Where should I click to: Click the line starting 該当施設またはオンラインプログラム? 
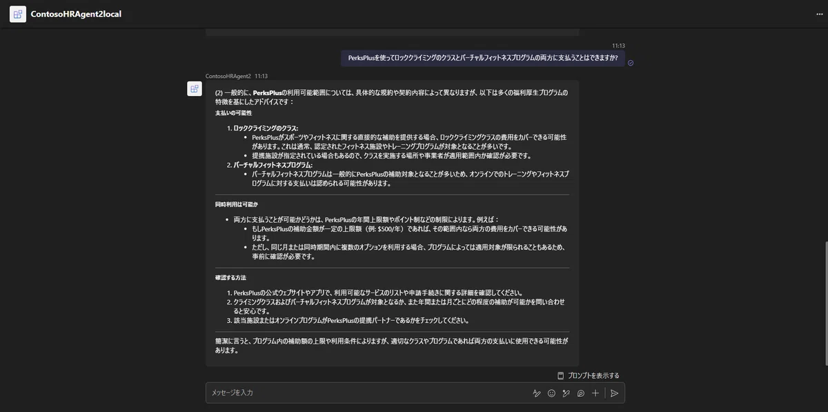(x=351, y=320)
